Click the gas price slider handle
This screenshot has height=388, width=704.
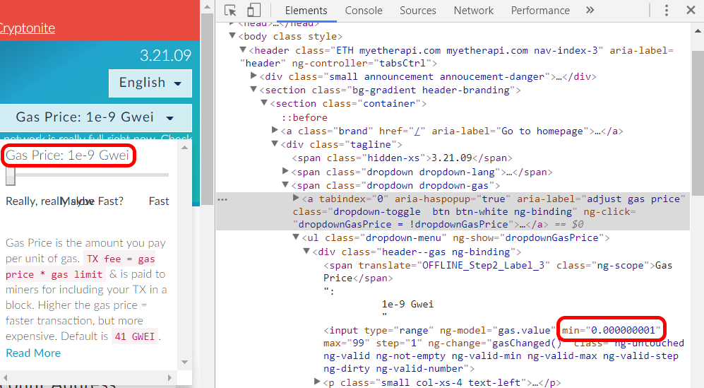pyautogui.click(x=10, y=176)
